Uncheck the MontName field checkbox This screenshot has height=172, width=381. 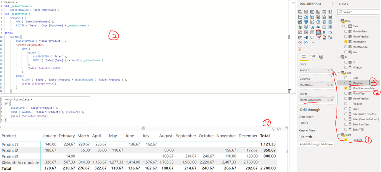click(346, 42)
